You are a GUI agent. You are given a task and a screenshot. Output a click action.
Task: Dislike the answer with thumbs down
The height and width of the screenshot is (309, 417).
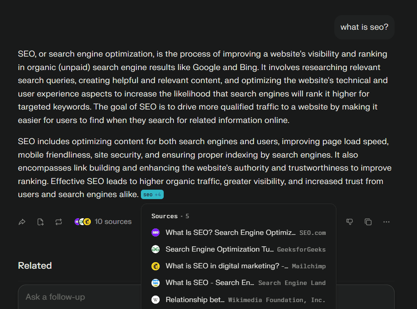[349, 222]
